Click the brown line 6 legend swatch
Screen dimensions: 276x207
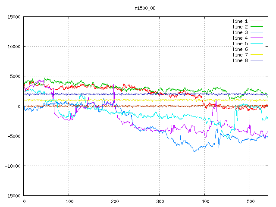coord(257,49)
